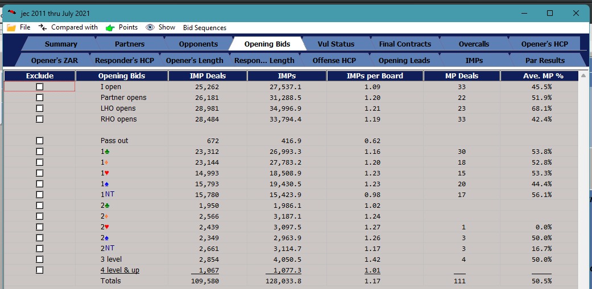Enable Exclude for the 1NT row

[x=40, y=194]
